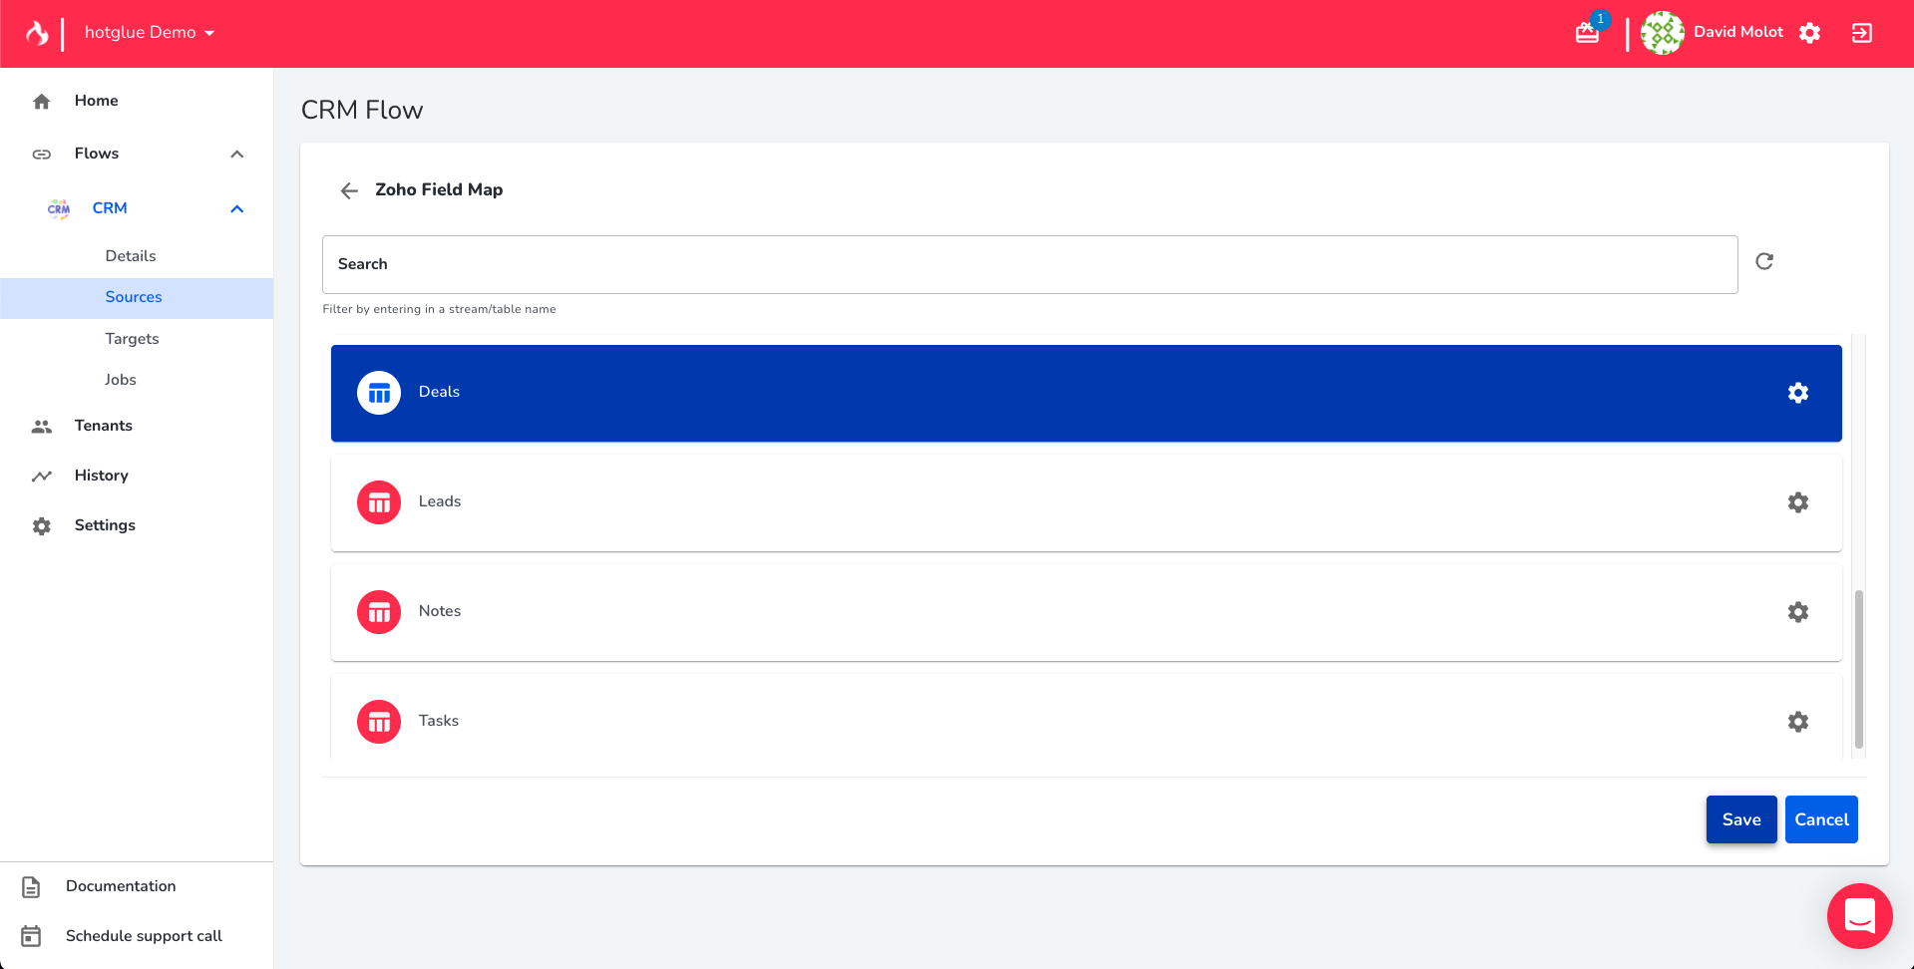Viewport: 1914px width, 969px height.
Task: Select the Deals stream row
Action: (1086, 393)
